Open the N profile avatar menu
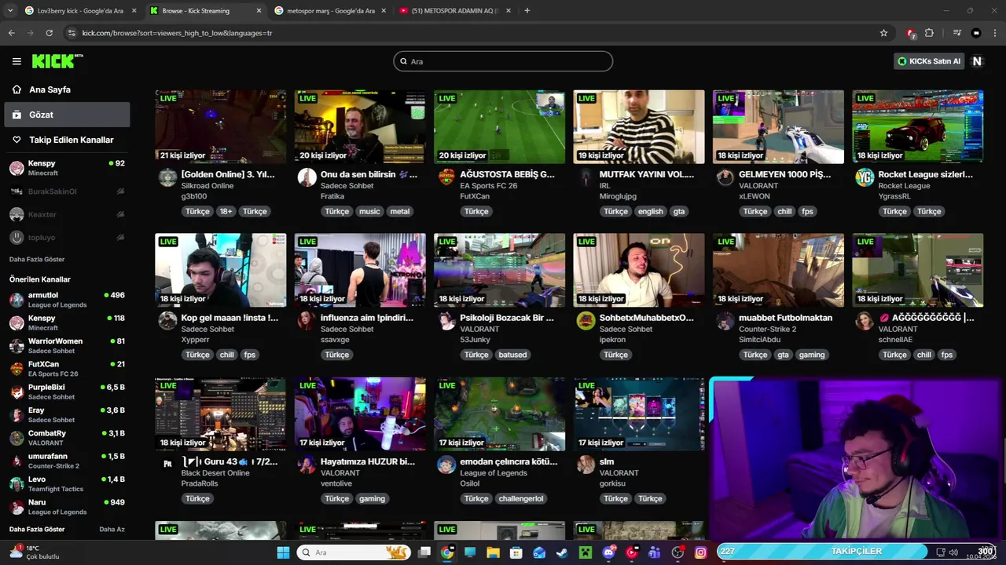 (x=978, y=61)
